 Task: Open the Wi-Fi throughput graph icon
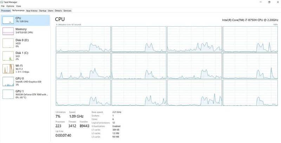click(8, 68)
